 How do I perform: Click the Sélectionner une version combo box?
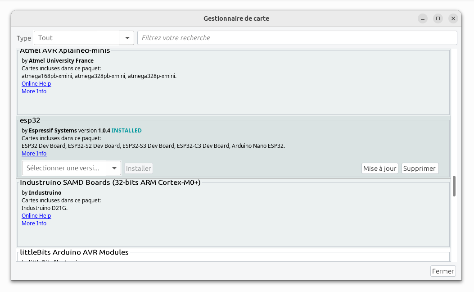[64, 168]
